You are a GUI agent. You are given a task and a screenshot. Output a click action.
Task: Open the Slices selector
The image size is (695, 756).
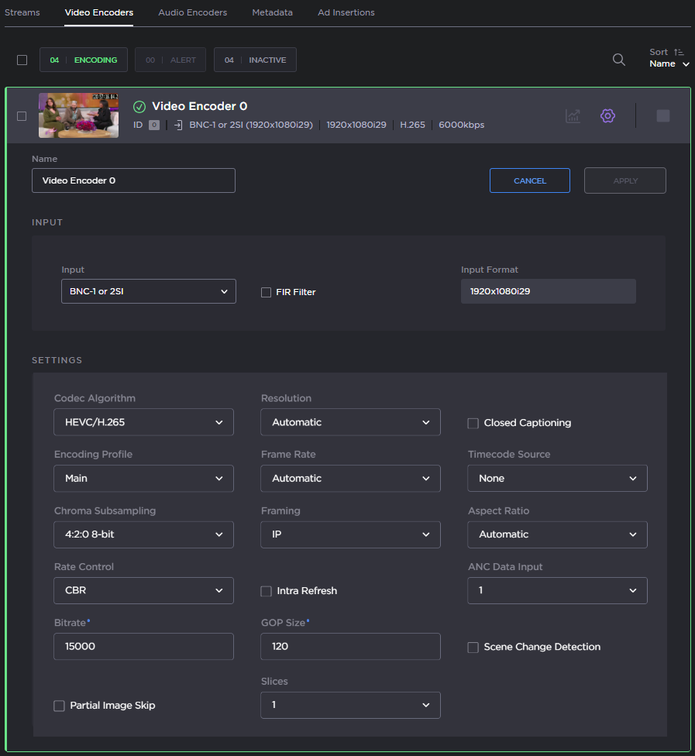point(350,705)
